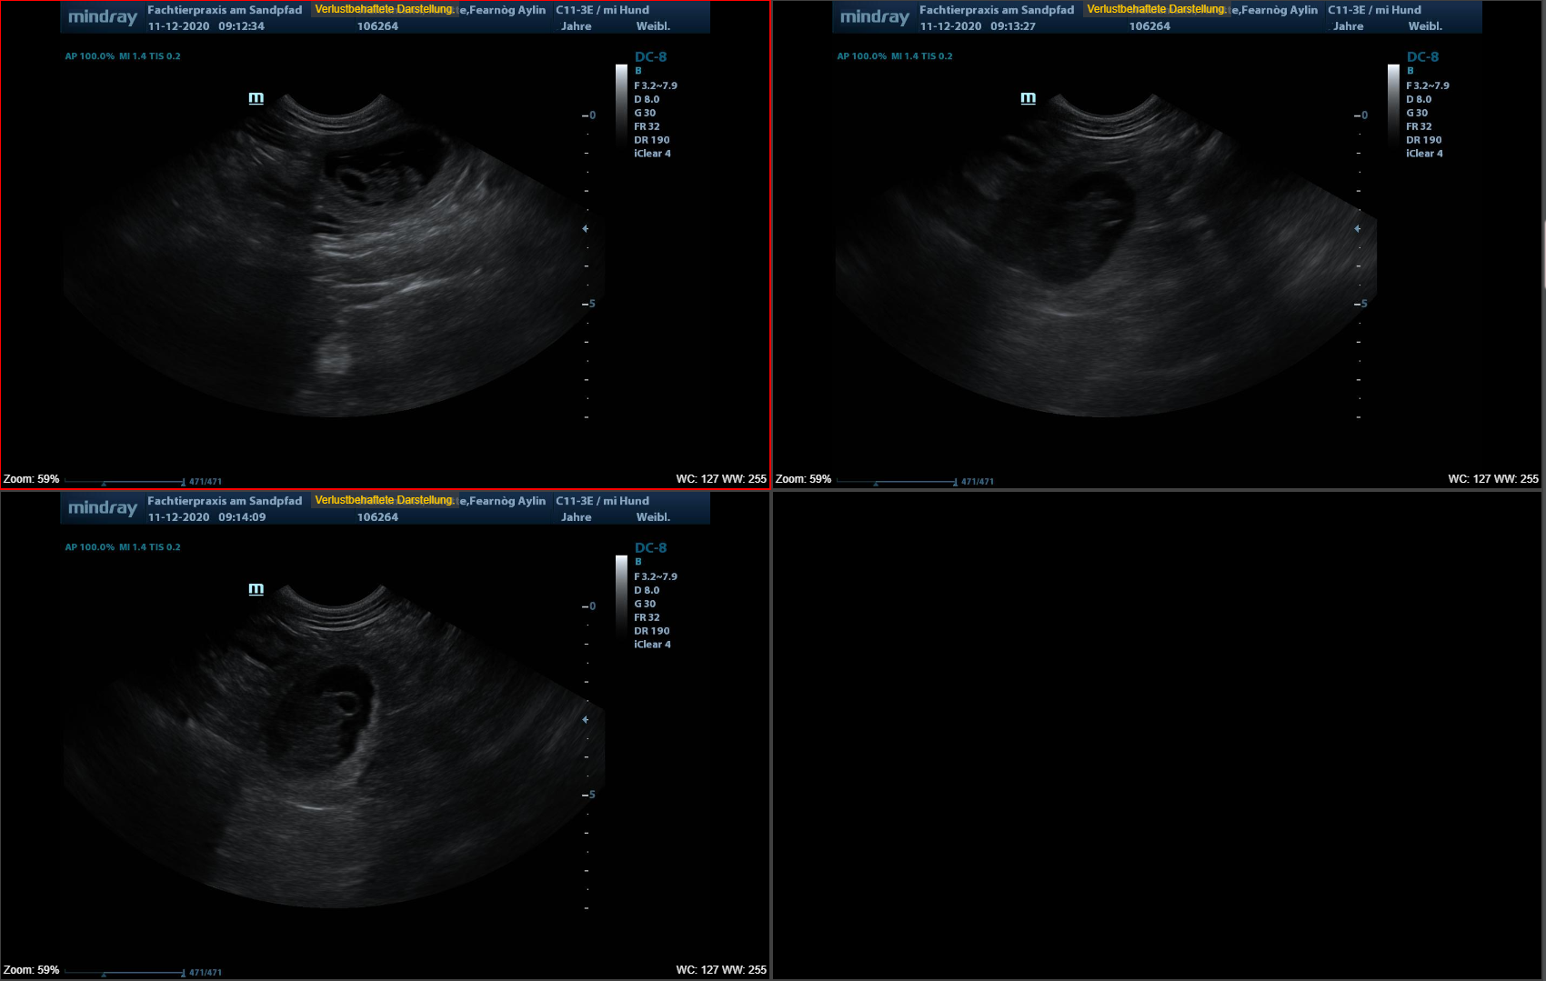Click 'C11-3E / mi Hund' in the 09:14:09 viewport

click(x=602, y=501)
